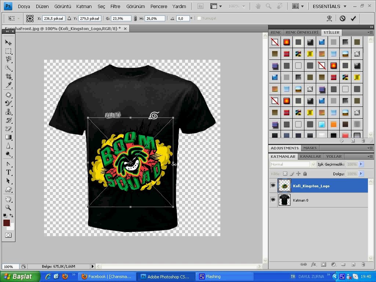Switch to warp mode icon
The width and height of the screenshot is (376, 282).
tap(329, 18)
